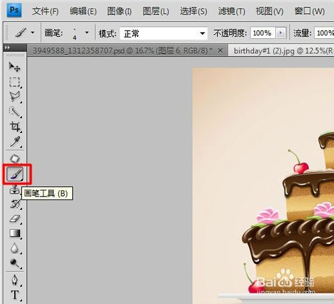This screenshot has height=304, width=334.
Task: Select the Brush tool in toolbox
Action: [15, 174]
